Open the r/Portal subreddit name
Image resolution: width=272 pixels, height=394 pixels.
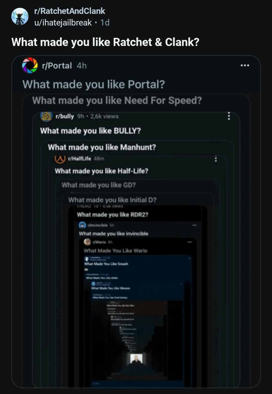pyautogui.click(x=57, y=66)
